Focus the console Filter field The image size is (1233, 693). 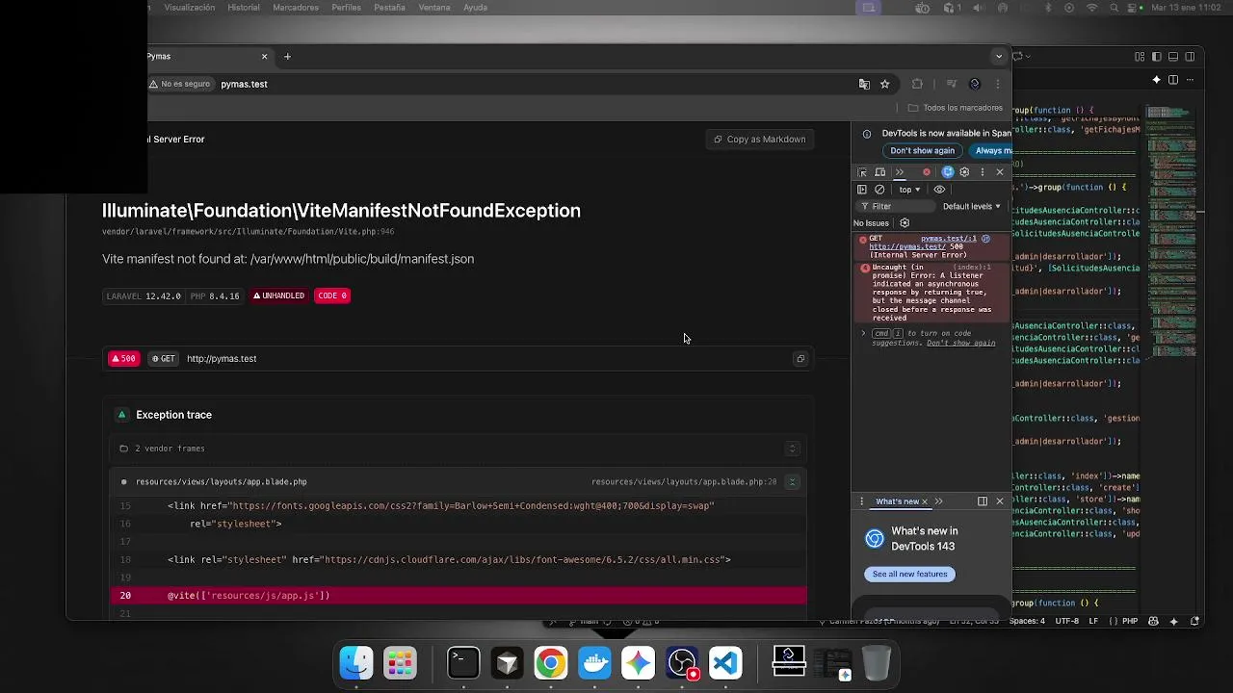point(896,206)
